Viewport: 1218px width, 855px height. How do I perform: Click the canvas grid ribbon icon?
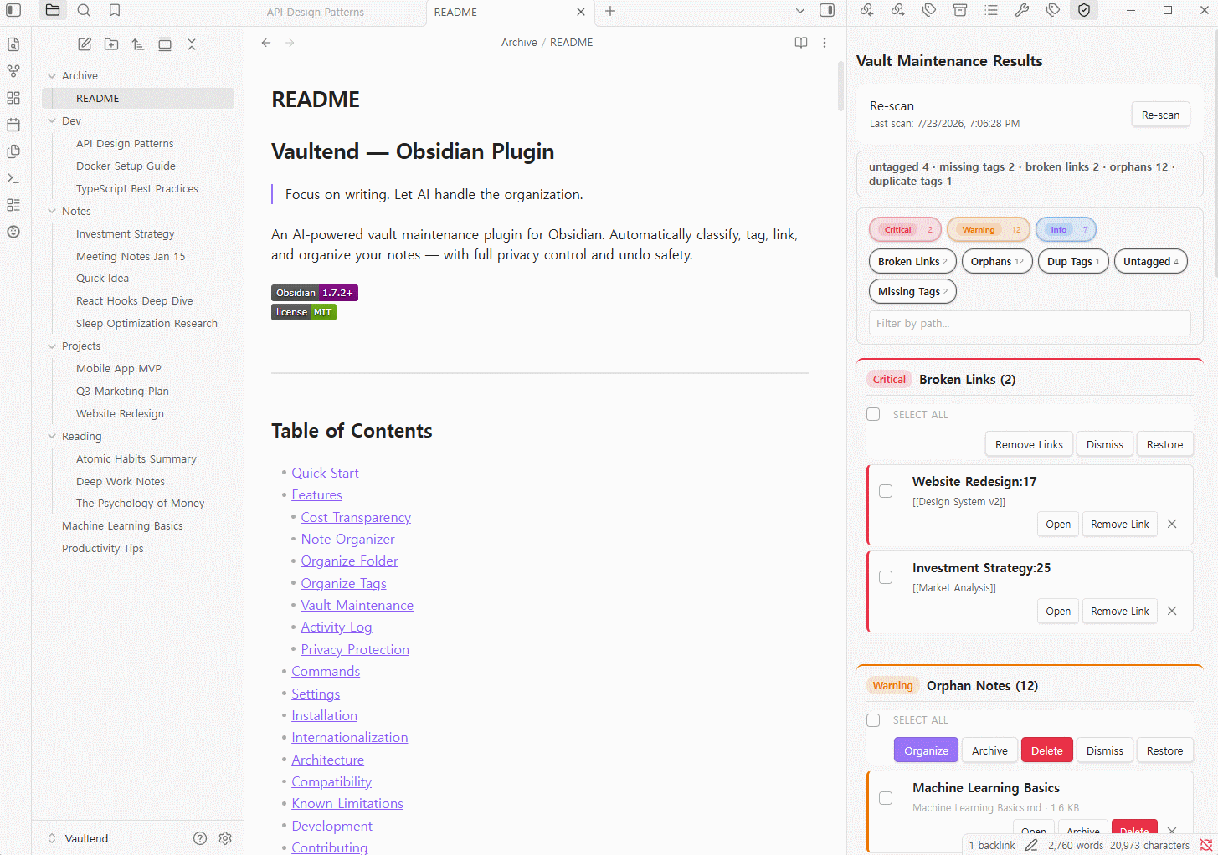click(x=13, y=98)
